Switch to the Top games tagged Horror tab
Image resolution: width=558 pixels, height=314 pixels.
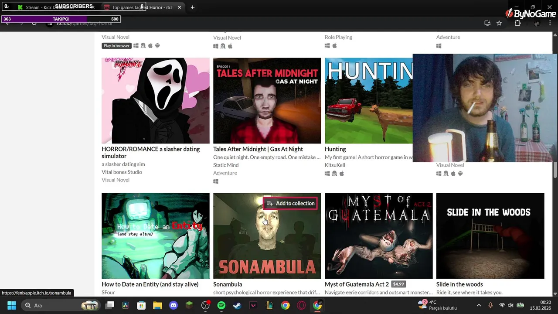pyautogui.click(x=142, y=7)
